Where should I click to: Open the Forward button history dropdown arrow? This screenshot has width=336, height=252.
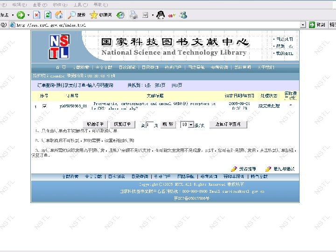click(x=28, y=15)
